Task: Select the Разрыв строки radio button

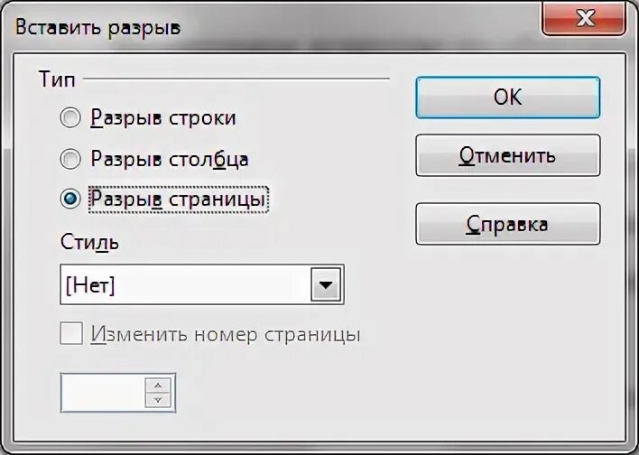Action: tap(70, 118)
